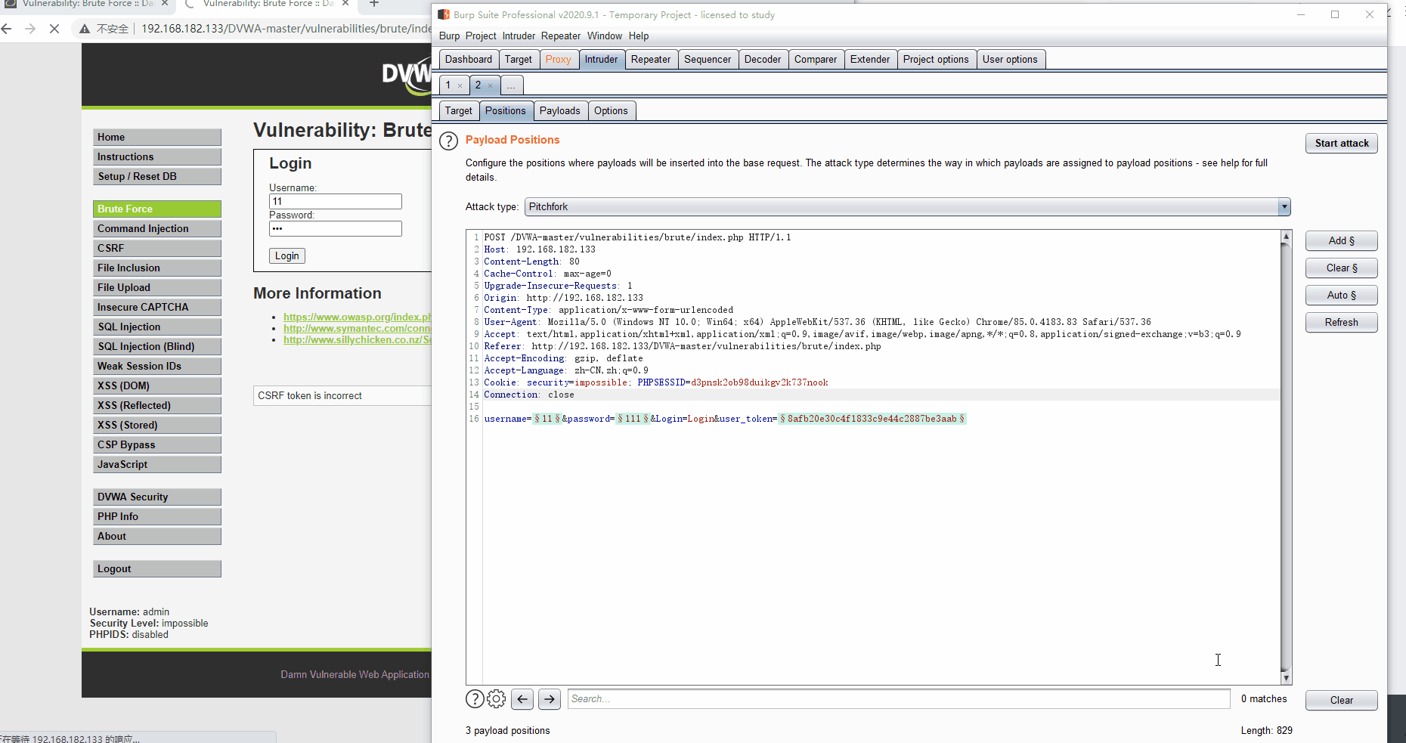Open DVWA Security in sidebar
Image resolution: width=1406 pixels, height=743 pixels.
tap(157, 497)
